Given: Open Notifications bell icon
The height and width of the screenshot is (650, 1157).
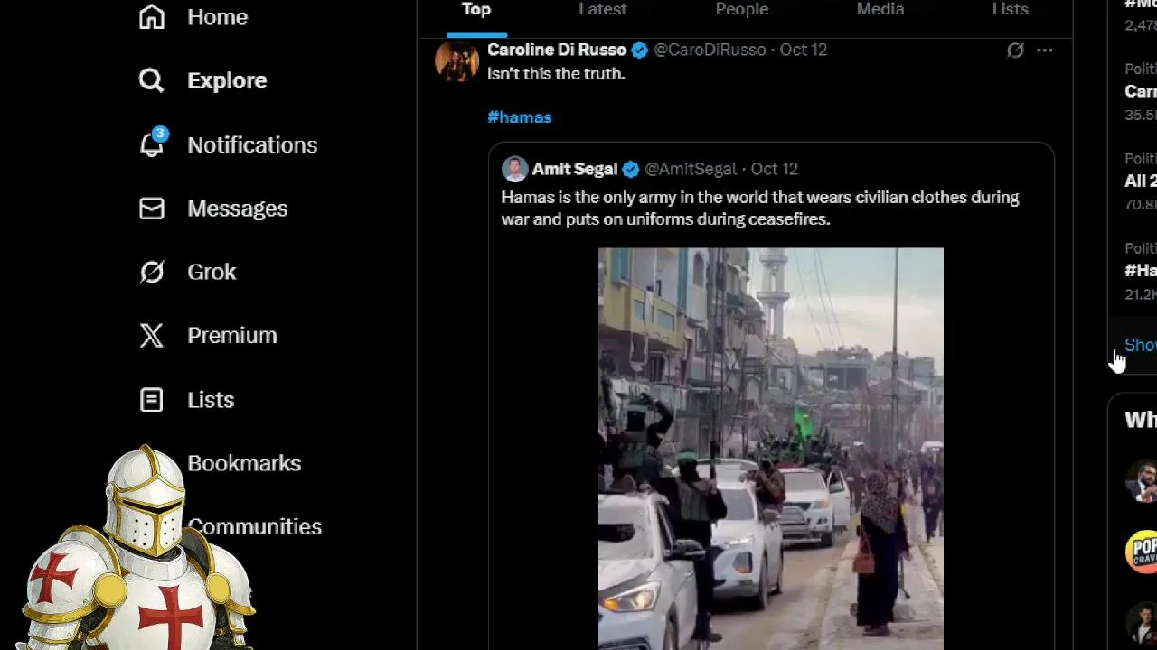Looking at the screenshot, I should tap(152, 144).
